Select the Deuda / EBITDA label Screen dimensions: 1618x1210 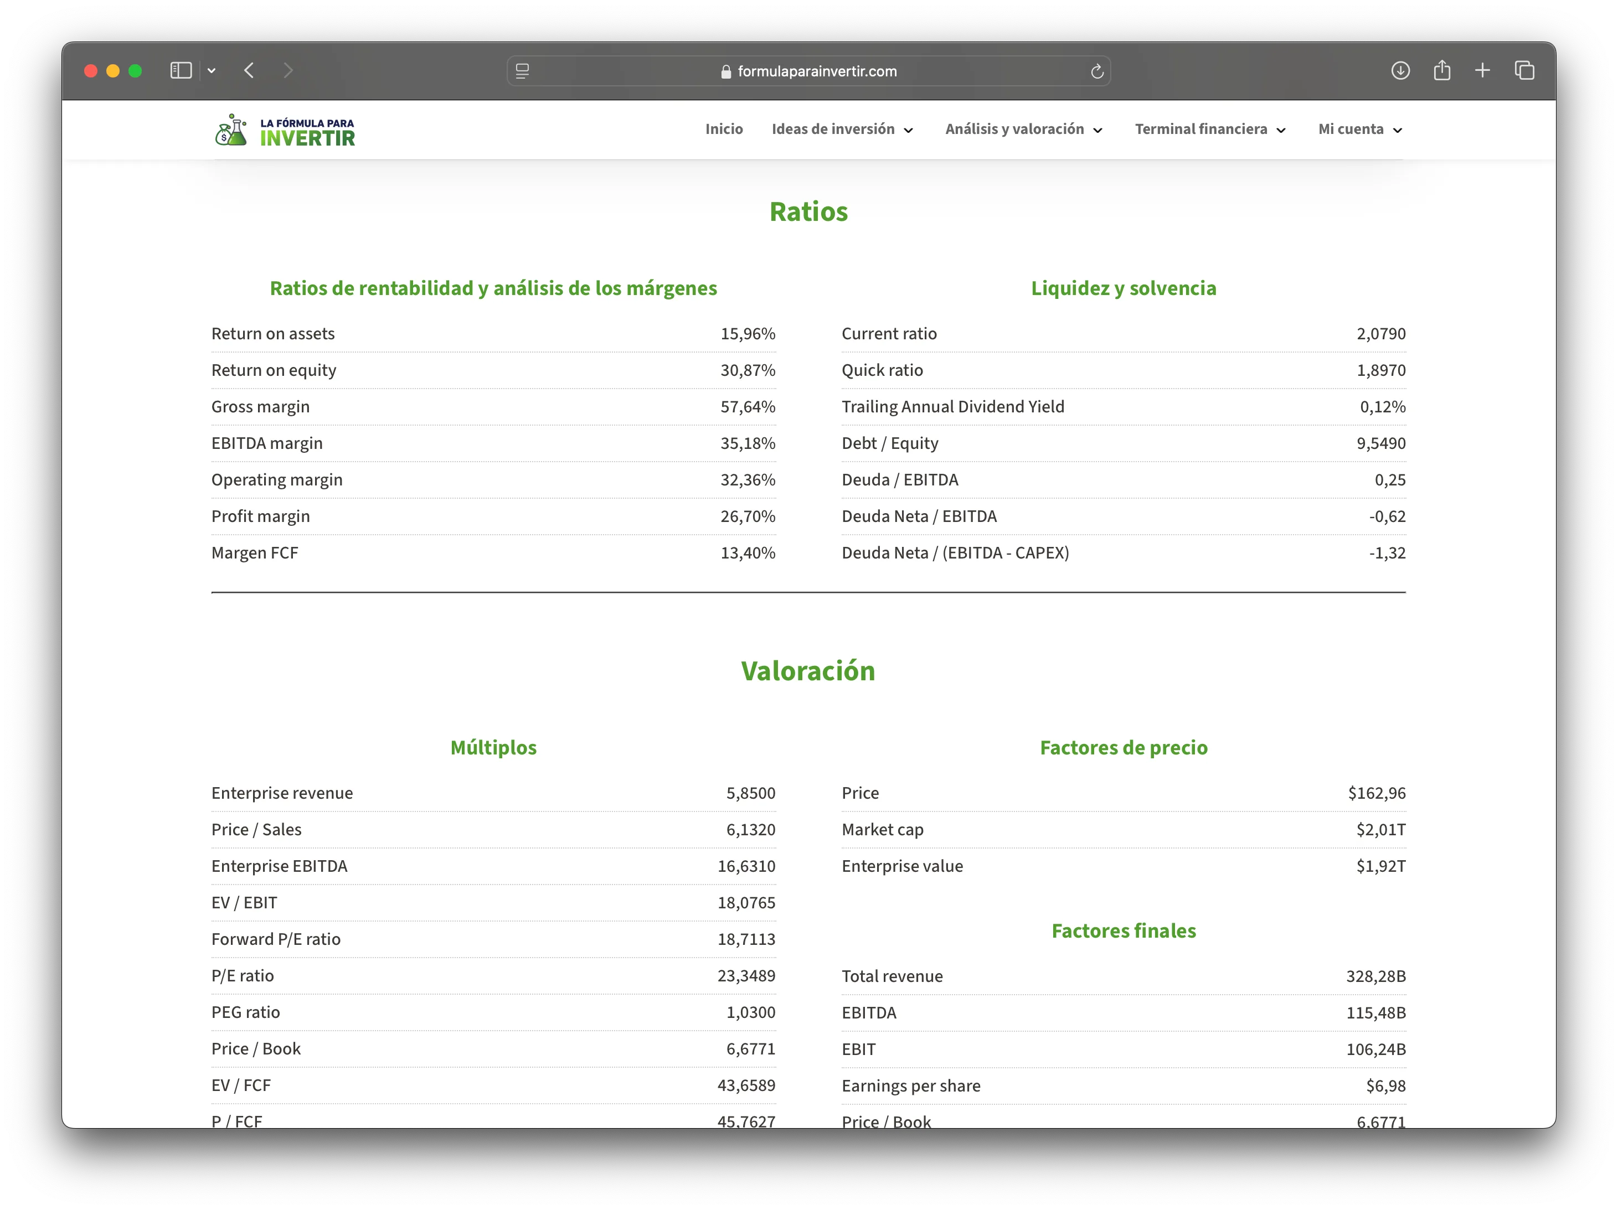(900, 479)
